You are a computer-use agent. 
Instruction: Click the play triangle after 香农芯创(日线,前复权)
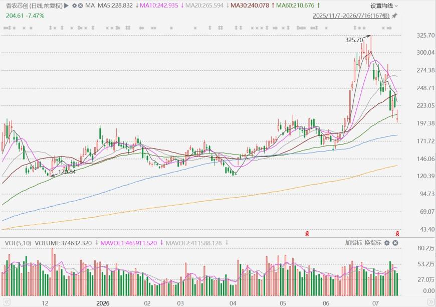66,6
